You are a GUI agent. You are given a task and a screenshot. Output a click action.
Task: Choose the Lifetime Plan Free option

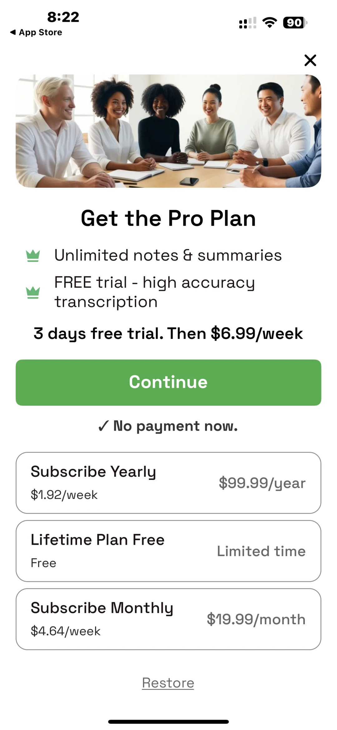click(x=168, y=551)
